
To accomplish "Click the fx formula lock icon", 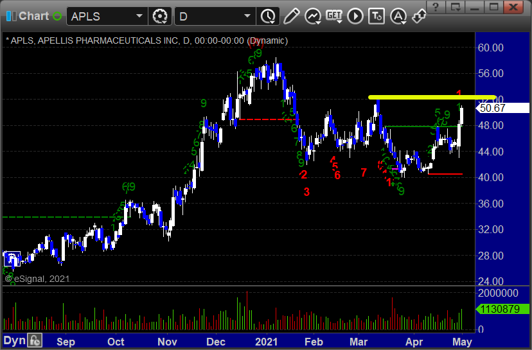I will 35,340.
